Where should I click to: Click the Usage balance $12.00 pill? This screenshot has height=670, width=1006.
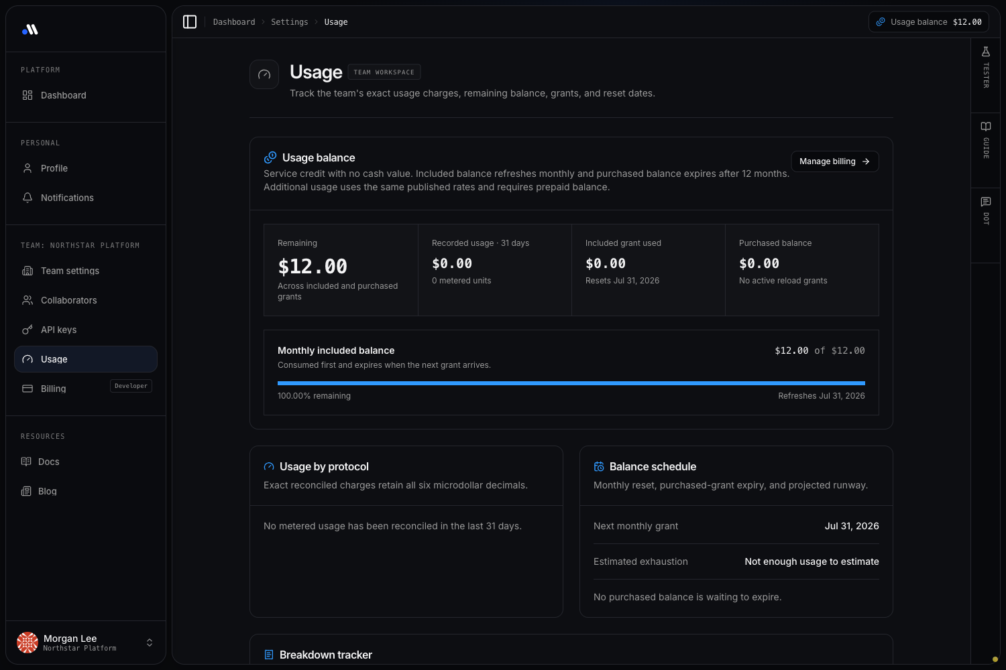(x=929, y=22)
